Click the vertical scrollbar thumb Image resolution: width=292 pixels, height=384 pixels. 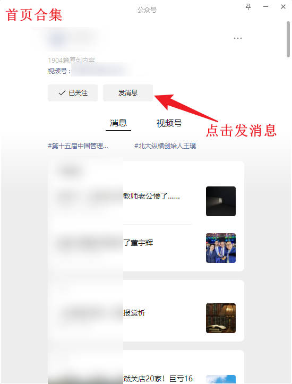pyautogui.click(x=288, y=39)
